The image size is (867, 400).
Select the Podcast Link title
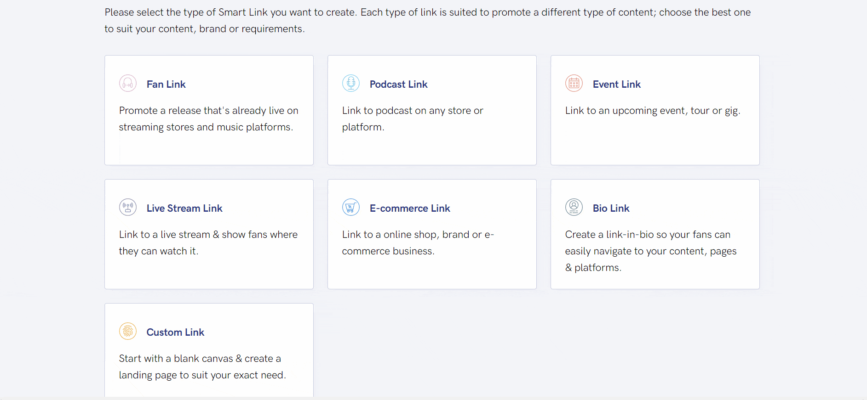pos(399,85)
